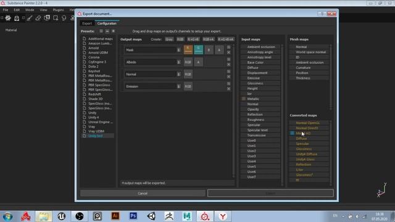The width and height of the screenshot is (395, 222).
Task: Open the File menu
Action: [6, 10]
